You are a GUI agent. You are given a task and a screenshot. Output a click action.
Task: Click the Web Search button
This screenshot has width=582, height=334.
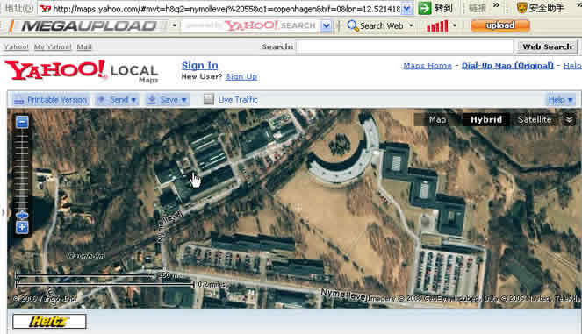[547, 46]
